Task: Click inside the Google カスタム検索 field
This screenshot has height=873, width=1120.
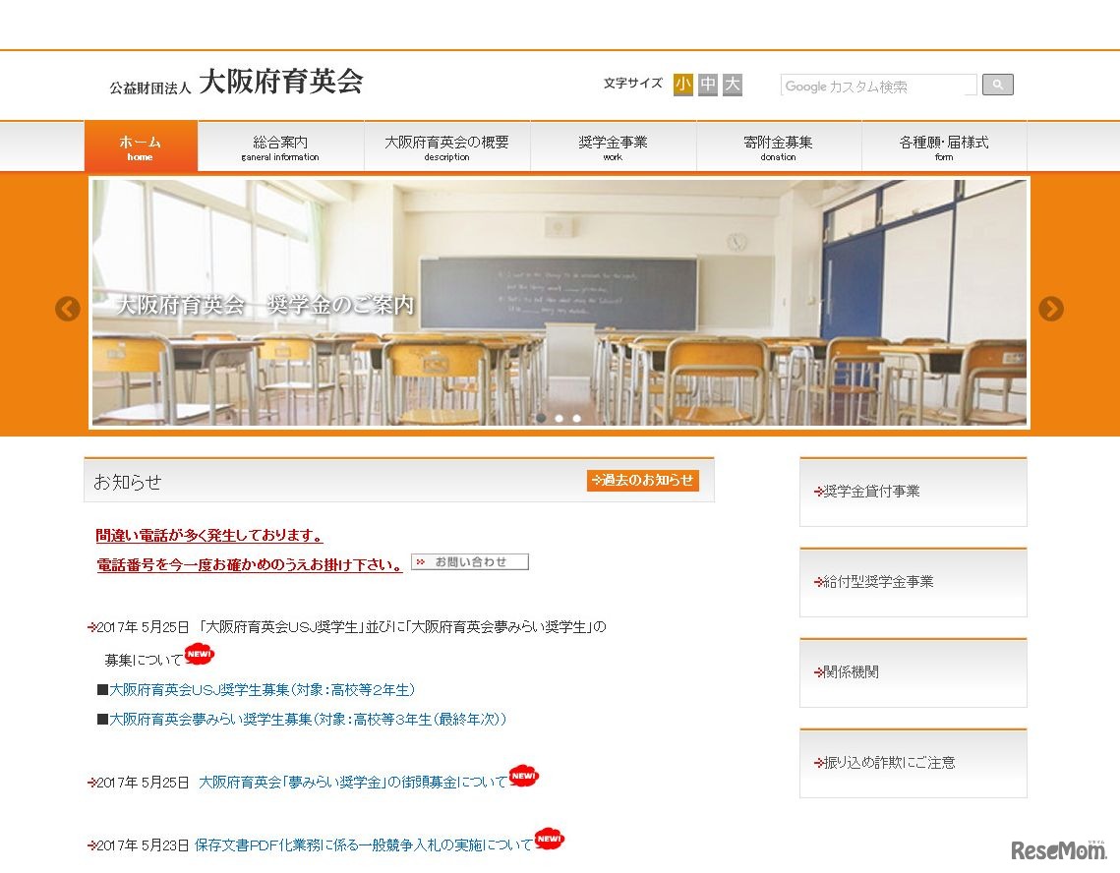Action: click(875, 85)
